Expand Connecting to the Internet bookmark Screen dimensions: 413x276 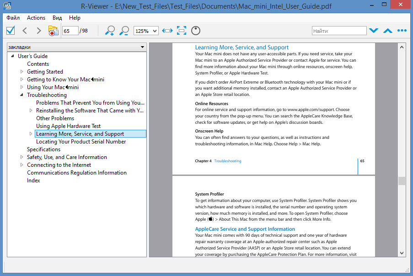(x=21, y=165)
